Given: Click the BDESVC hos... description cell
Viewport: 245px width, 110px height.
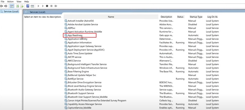Looking at the screenshot, I should [x=166, y=82].
